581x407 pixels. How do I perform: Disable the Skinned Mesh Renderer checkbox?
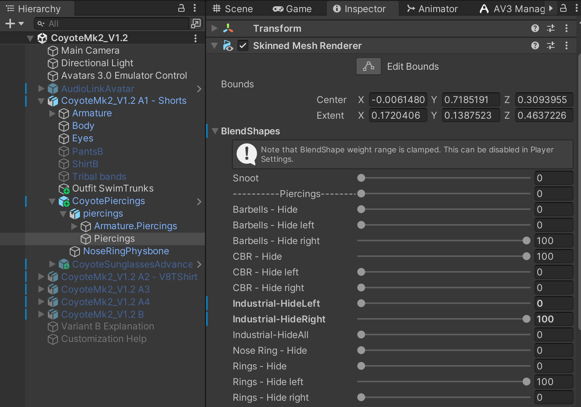click(x=243, y=45)
